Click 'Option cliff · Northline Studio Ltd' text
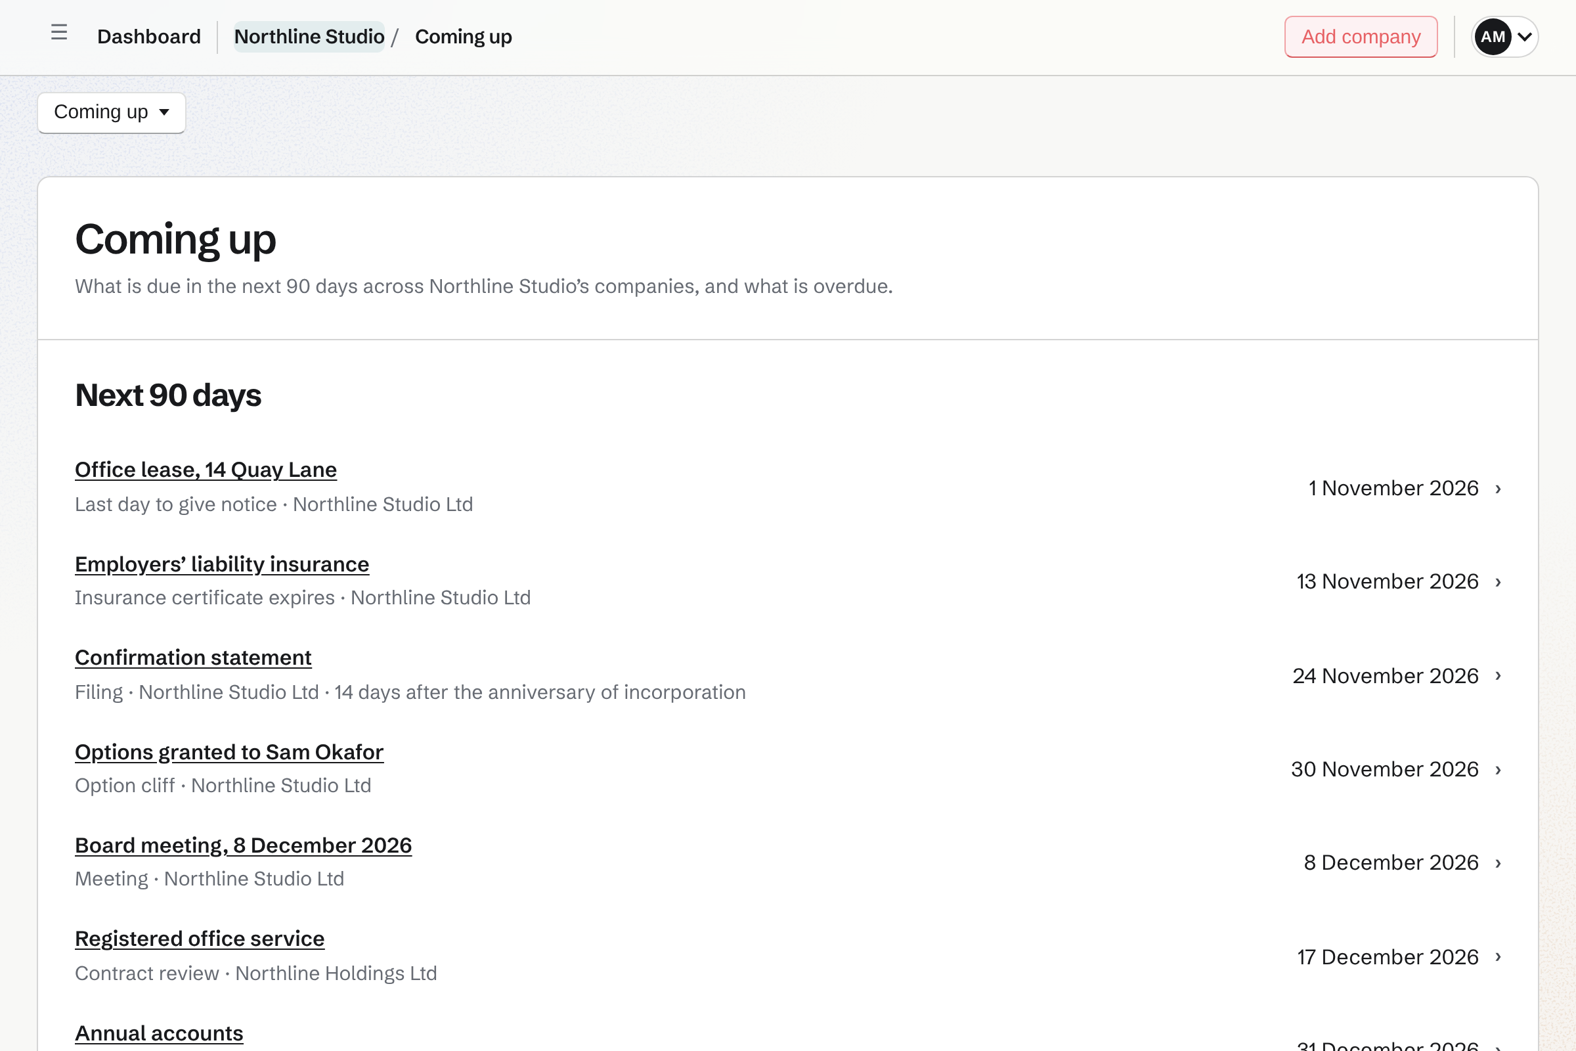The height and width of the screenshot is (1051, 1576). (x=223, y=785)
